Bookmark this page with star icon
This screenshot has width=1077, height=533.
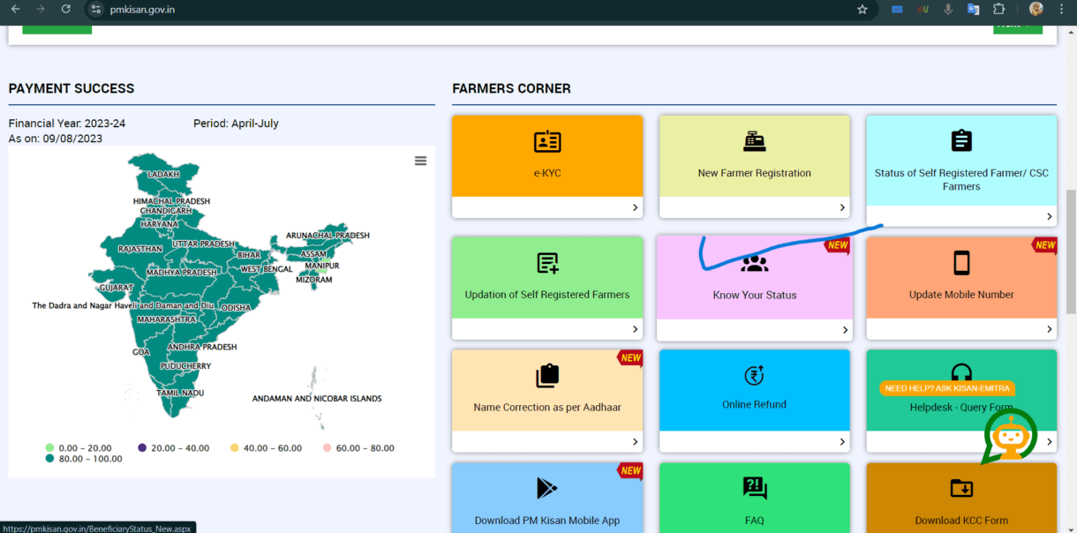click(x=862, y=9)
